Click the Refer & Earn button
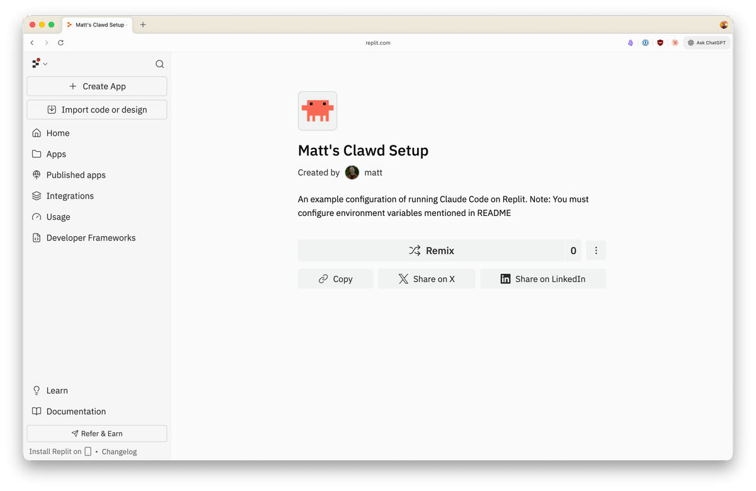The height and width of the screenshot is (491, 756). click(x=97, y=434)
